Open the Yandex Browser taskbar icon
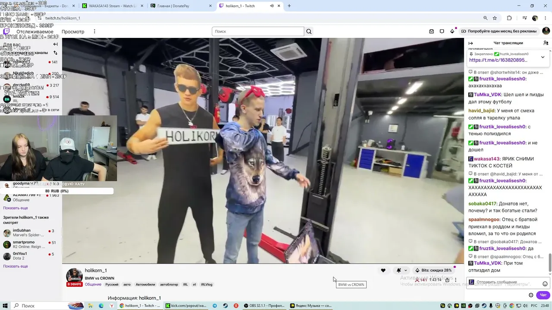552x310 pixels. tap(112, 306)
